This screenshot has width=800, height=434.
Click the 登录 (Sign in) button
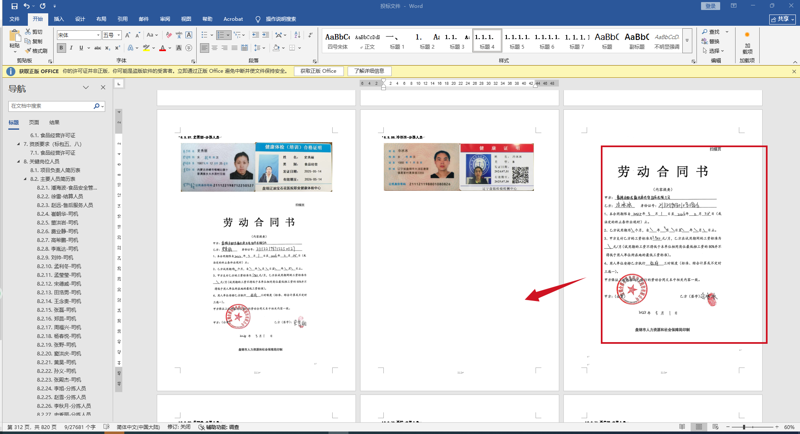710,6
